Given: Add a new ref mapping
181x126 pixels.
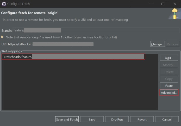Looking at the screenshot, I should 169,58.
